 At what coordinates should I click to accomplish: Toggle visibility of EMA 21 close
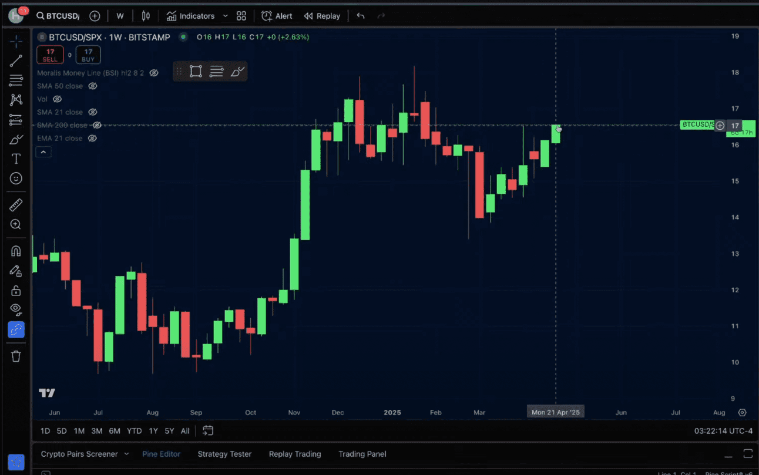click(92, 138)
